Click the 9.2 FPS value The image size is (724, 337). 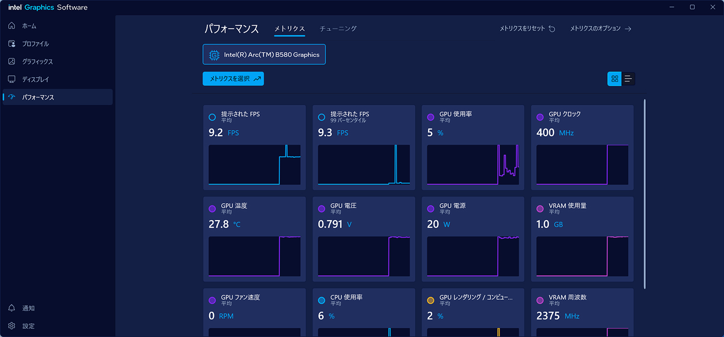pyautogui.click(x=223, y=133)
